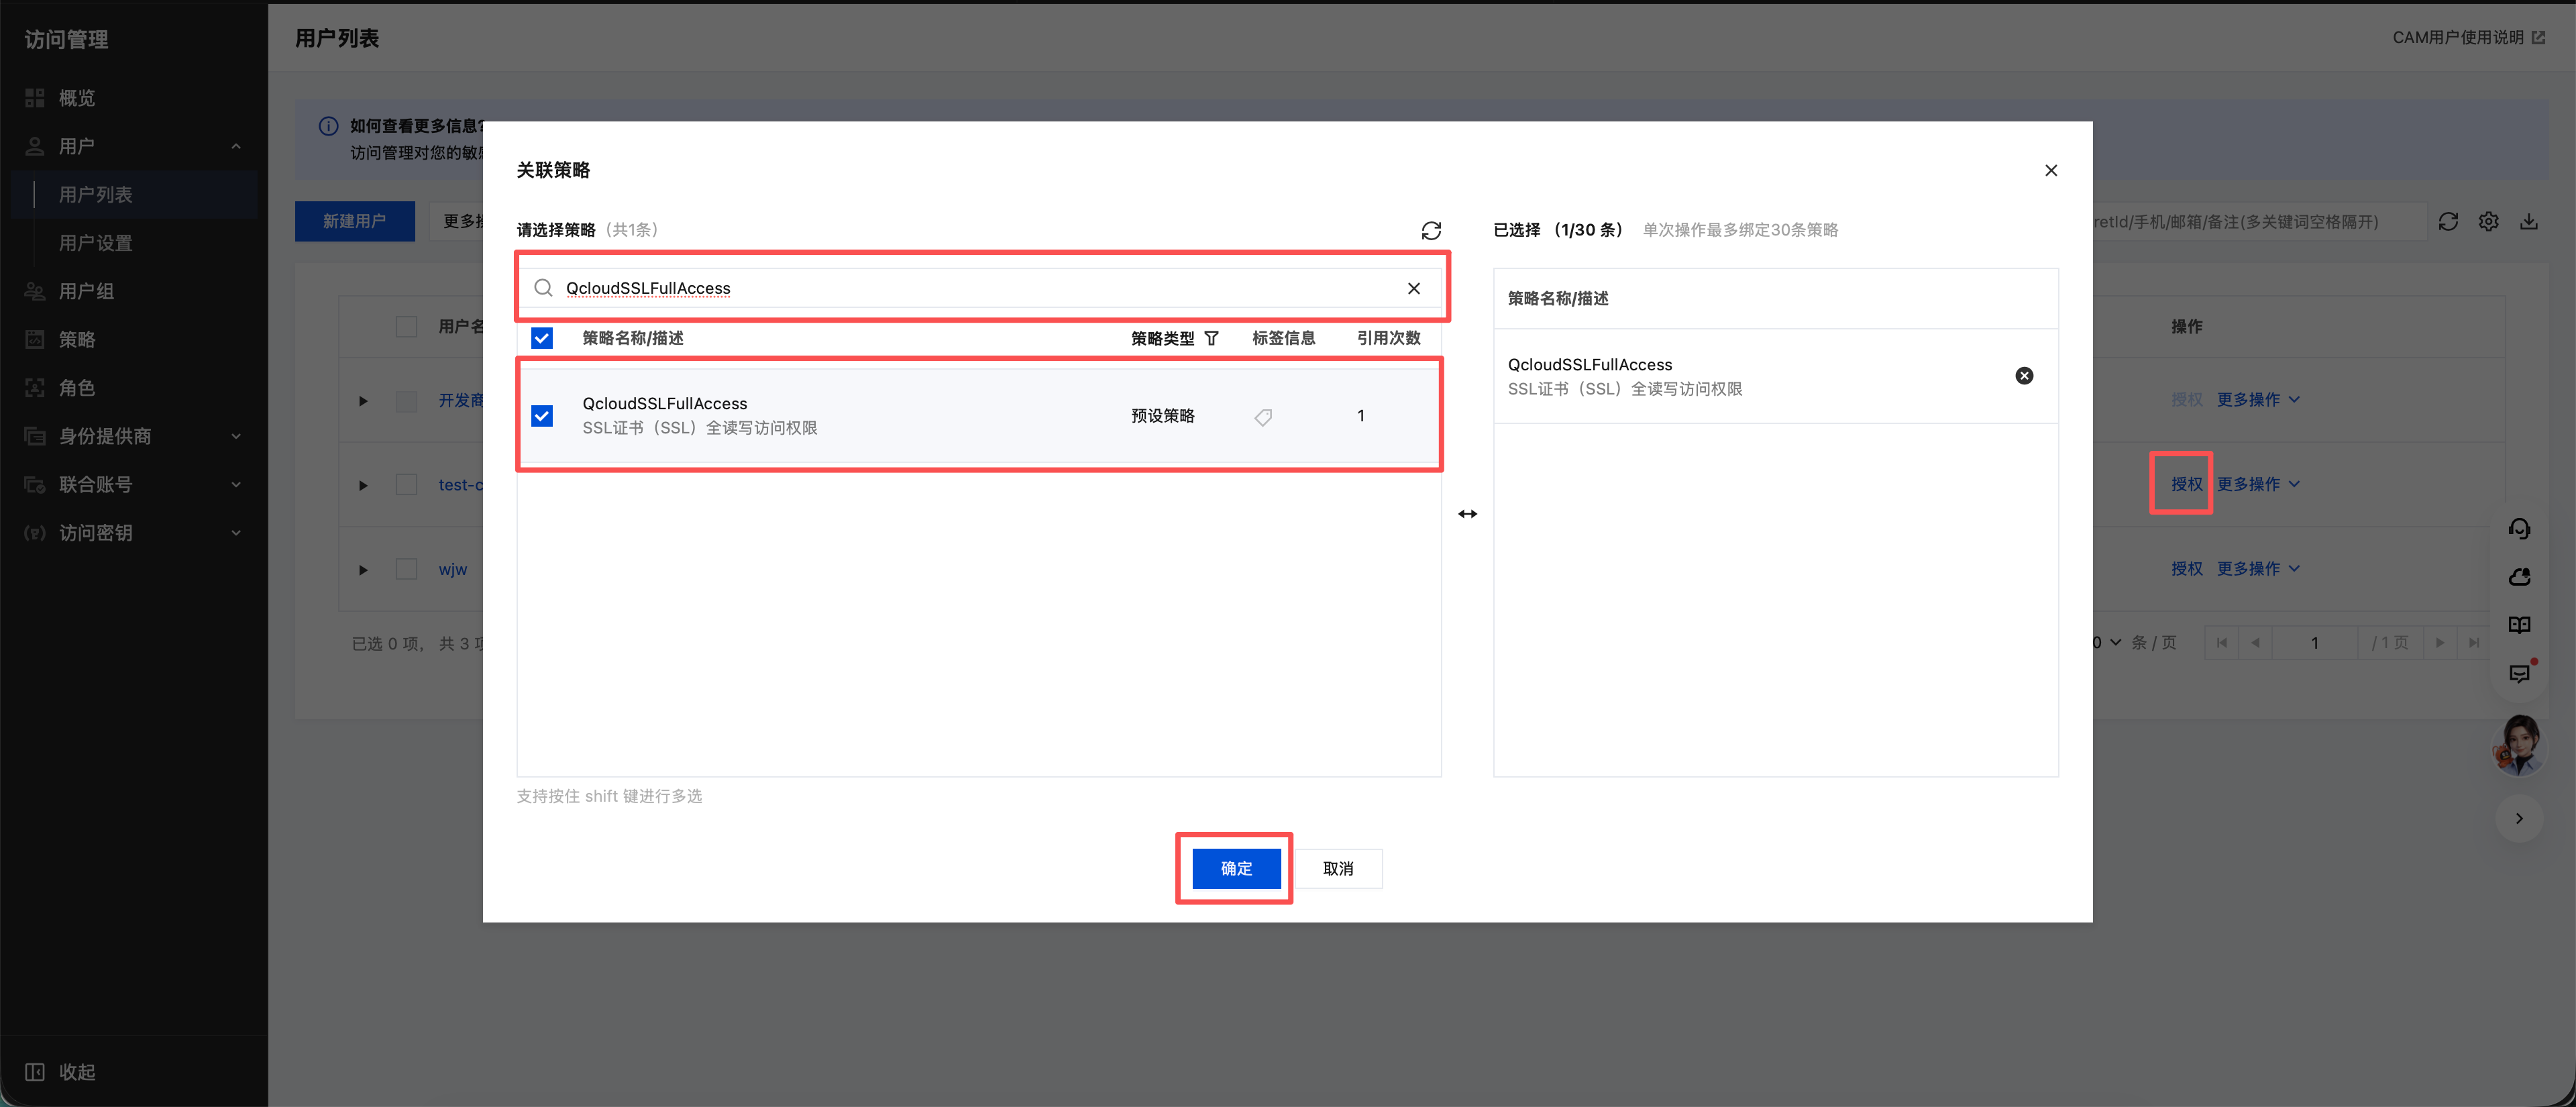Expand the test-c user row
2576x1107 pixels.
coord(363,485)
